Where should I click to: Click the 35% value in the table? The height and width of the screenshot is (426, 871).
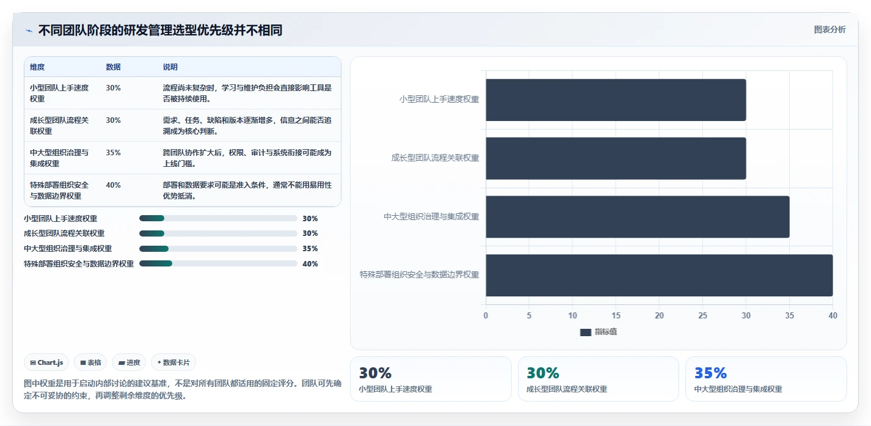tap(113, 152)
